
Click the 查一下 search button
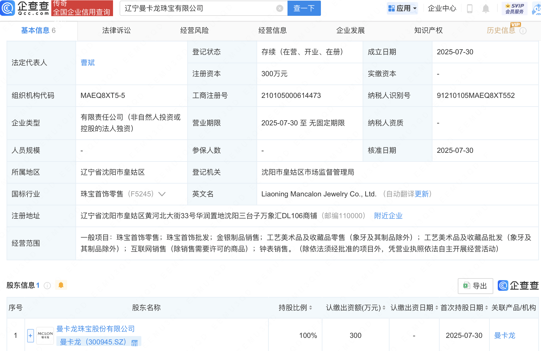304,8
